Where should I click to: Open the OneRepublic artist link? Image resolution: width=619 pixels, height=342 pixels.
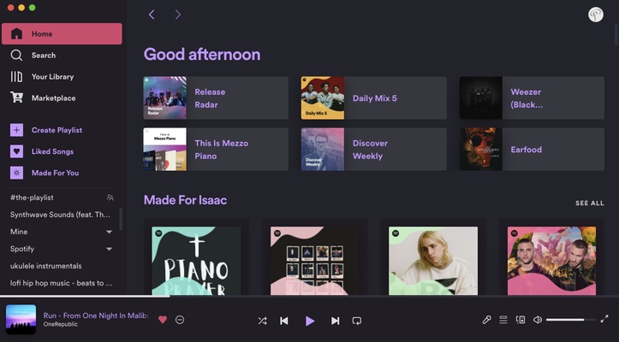click(x=61, y=324)
